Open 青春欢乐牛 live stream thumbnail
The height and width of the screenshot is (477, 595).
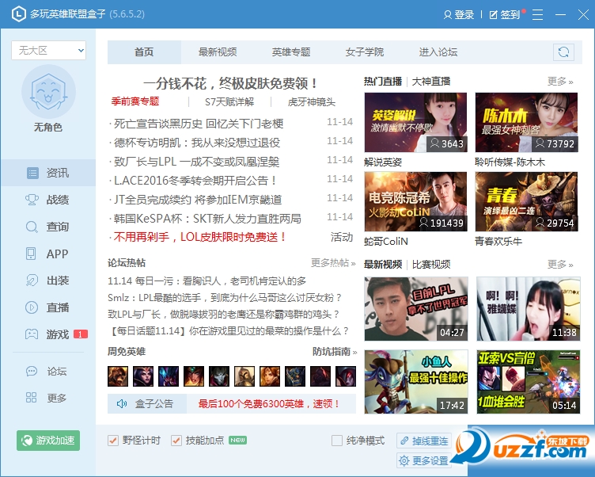[527, 201]
